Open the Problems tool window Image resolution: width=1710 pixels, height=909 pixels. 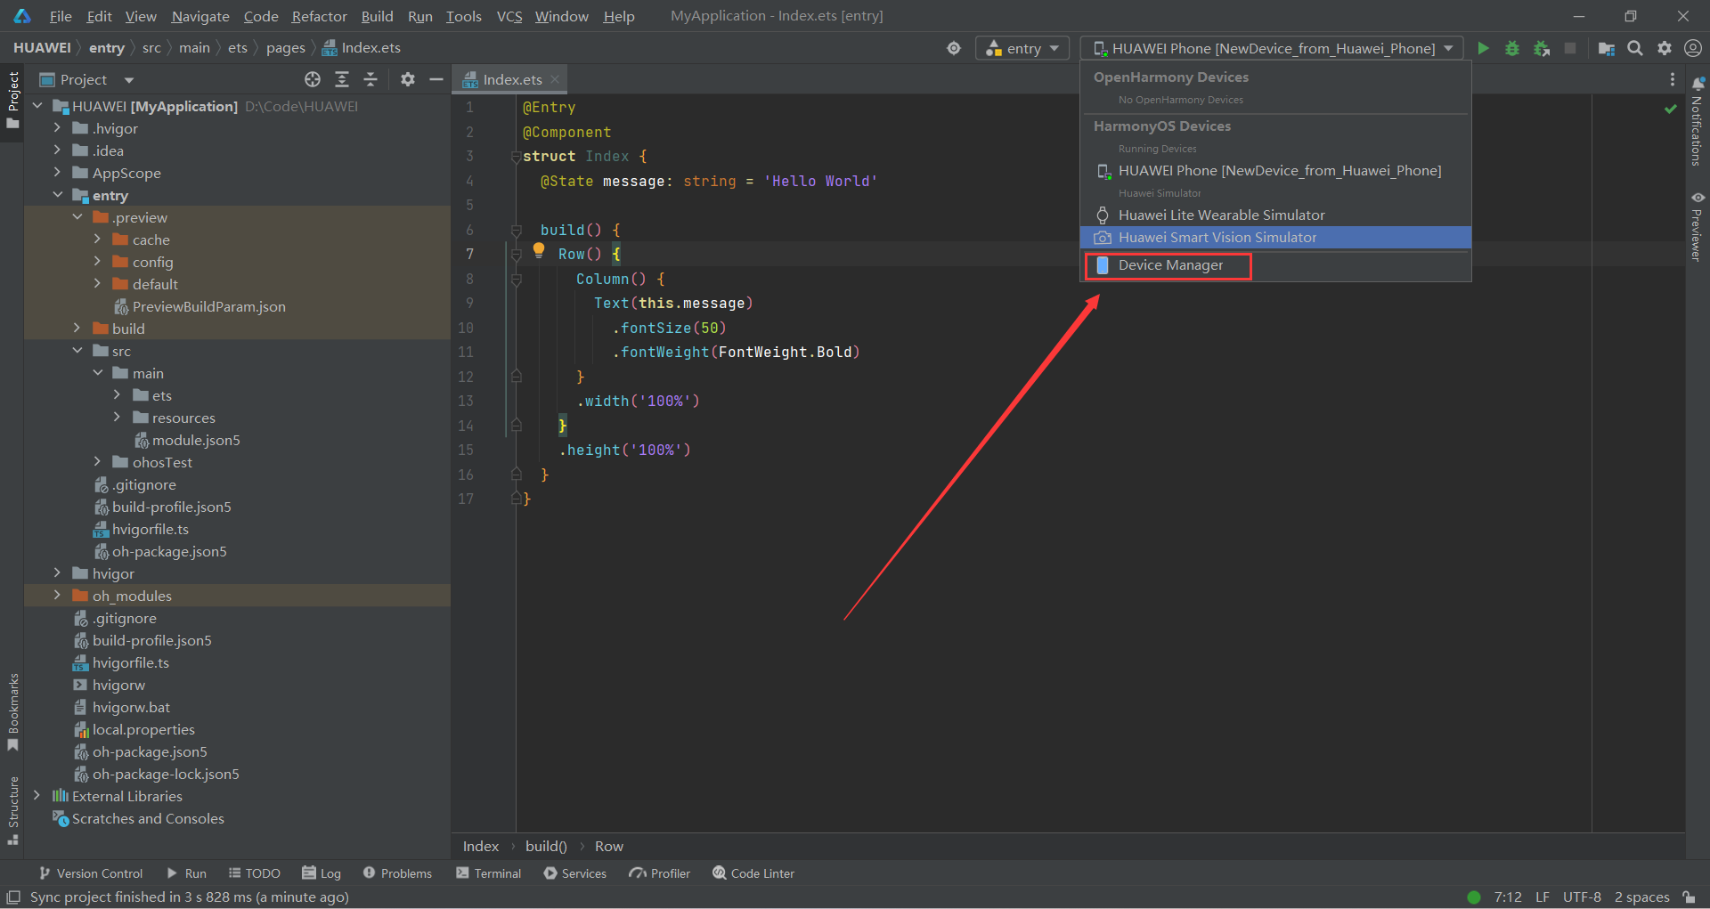point(397,873)
